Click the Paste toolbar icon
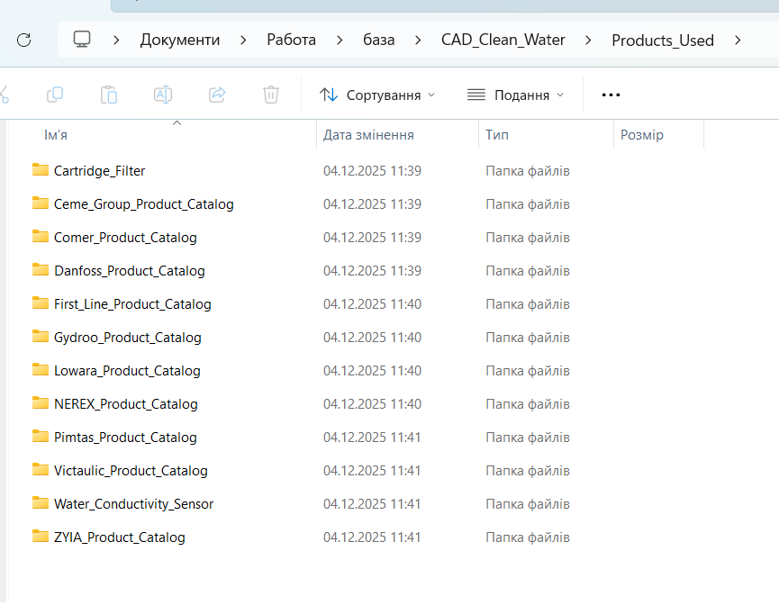Screen dimensions: 779x614 coord(109,95)
